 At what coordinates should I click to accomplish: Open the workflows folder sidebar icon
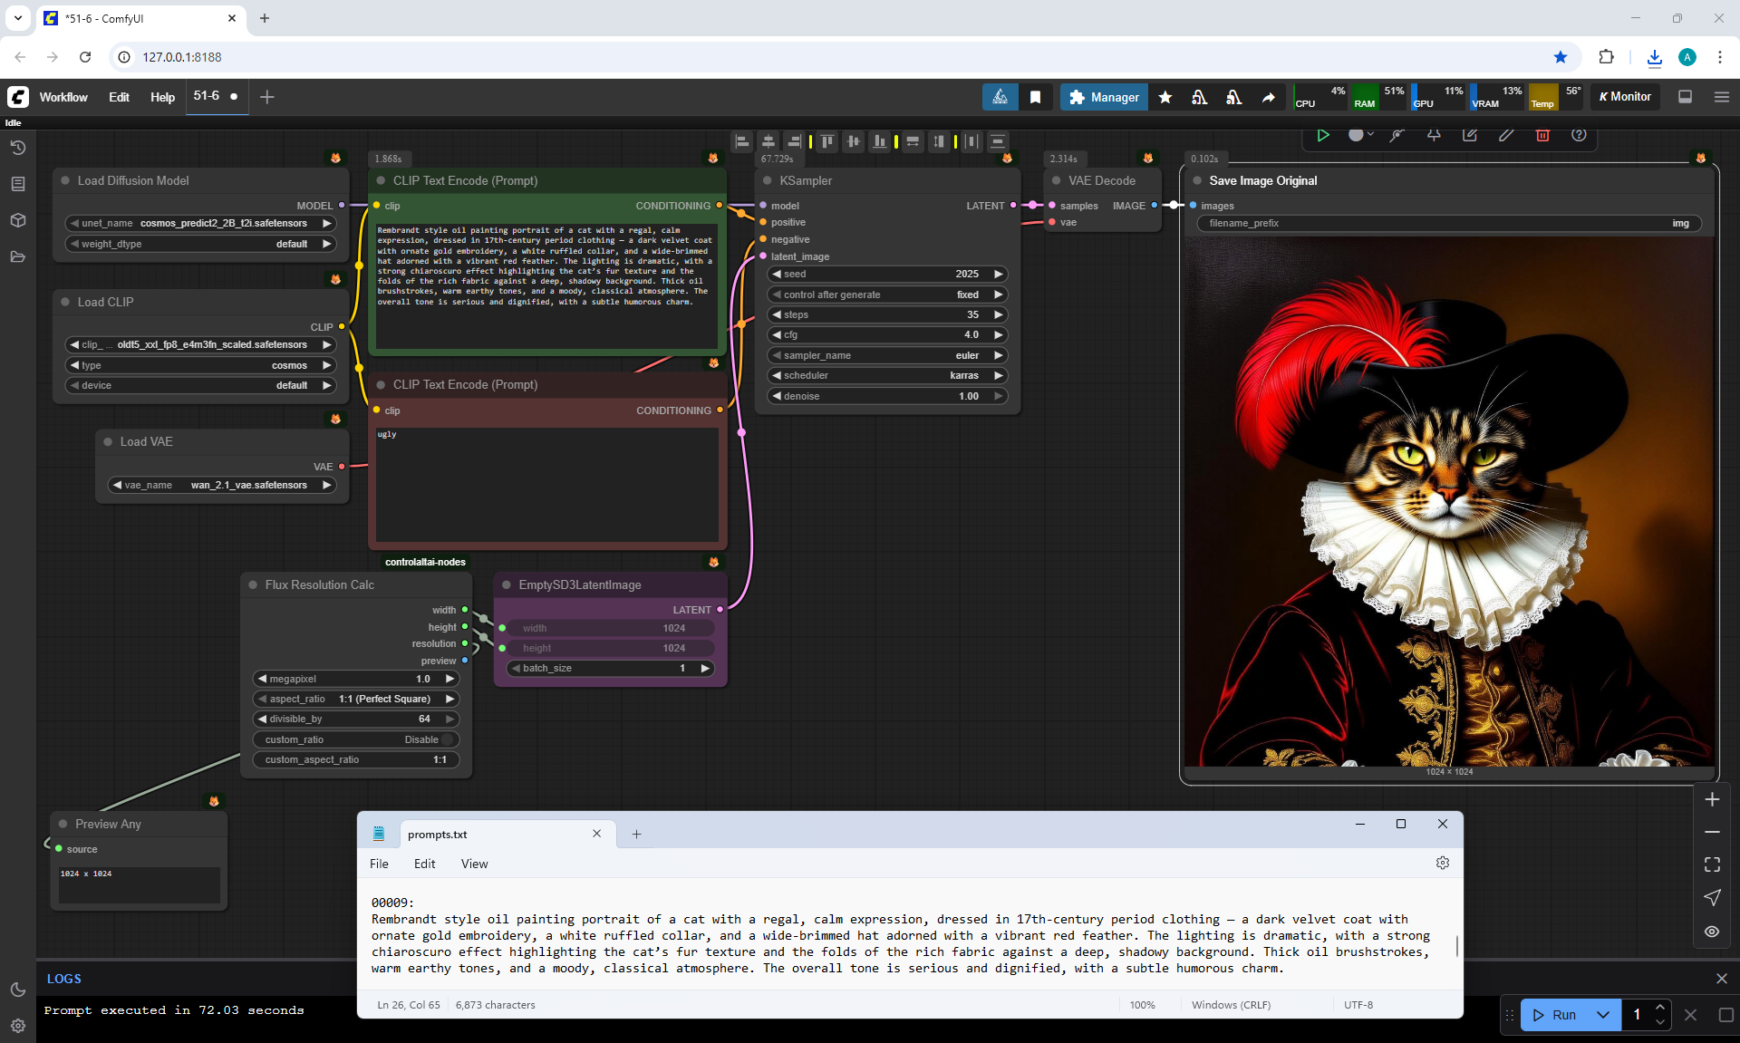17,257
